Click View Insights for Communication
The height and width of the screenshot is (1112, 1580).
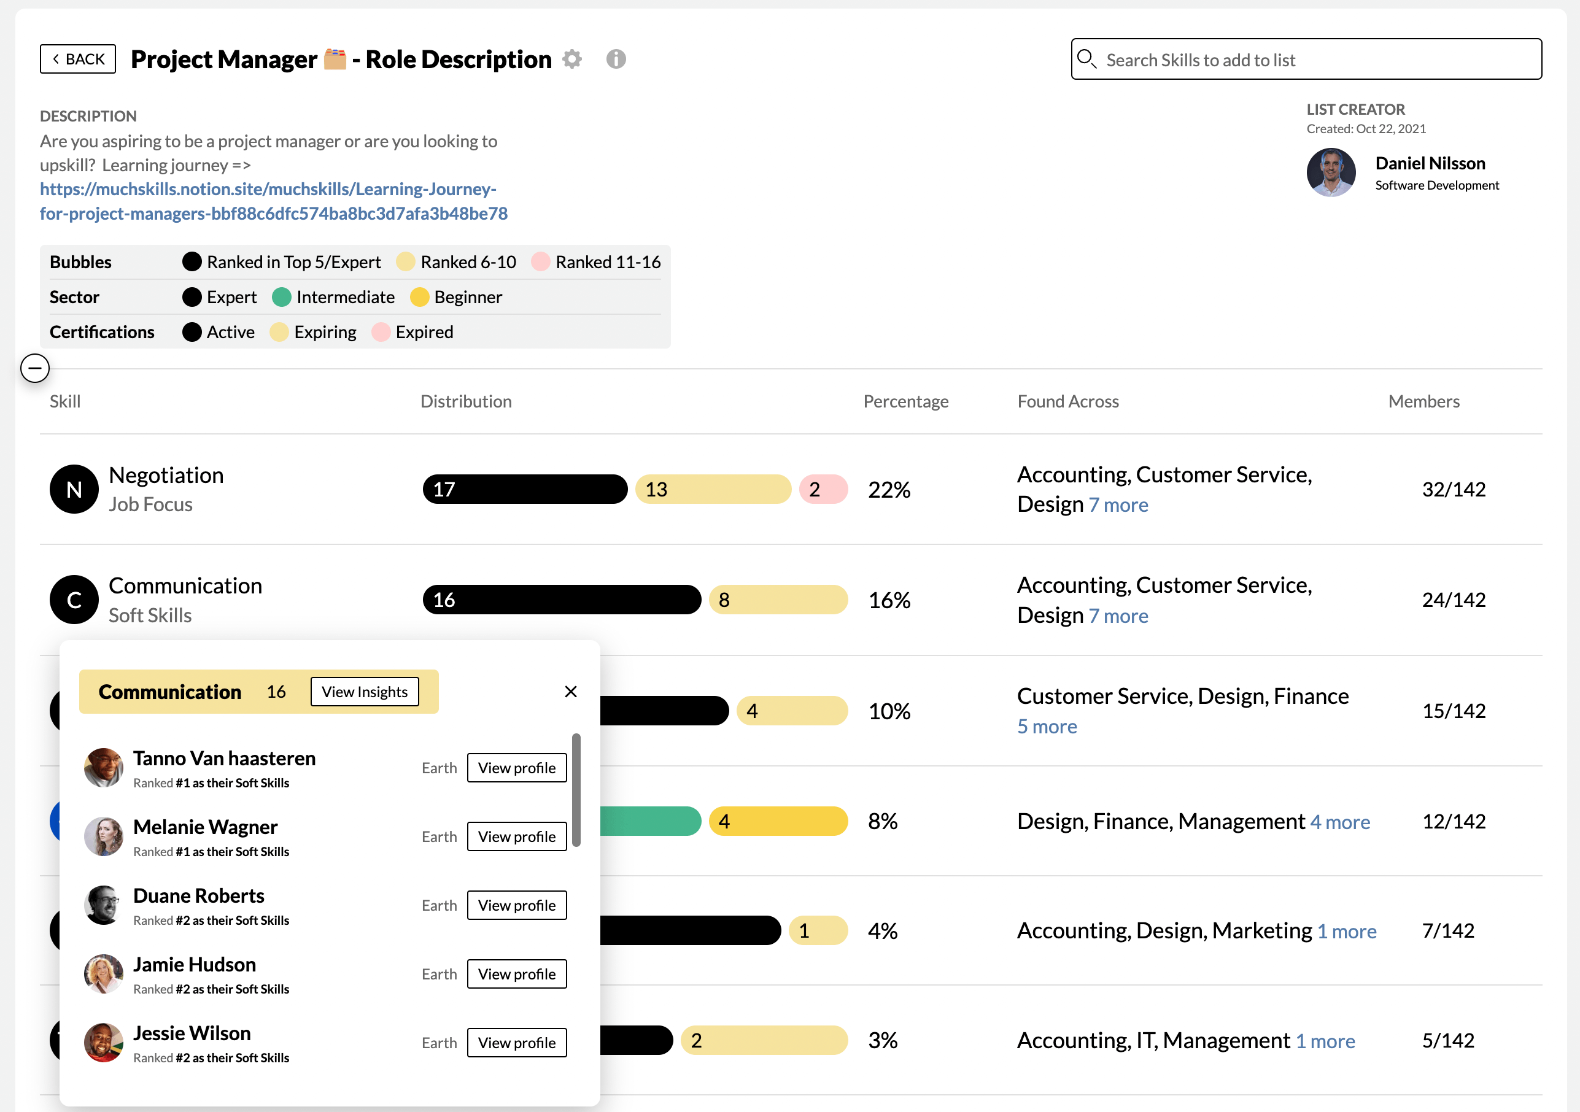(364, 692)
